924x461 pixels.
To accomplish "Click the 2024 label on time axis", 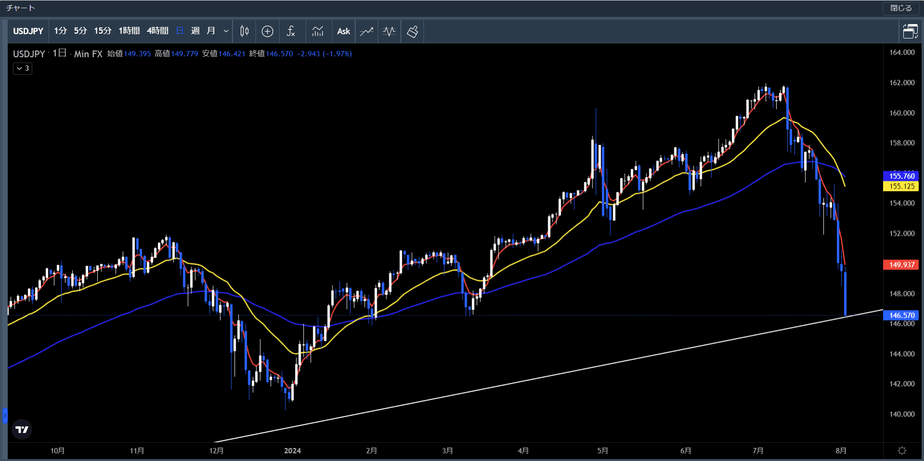I will click(292, 450).
